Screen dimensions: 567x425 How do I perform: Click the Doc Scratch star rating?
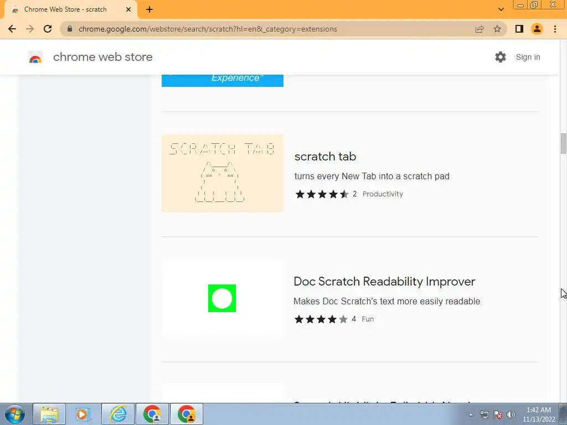tap(321, 319)
